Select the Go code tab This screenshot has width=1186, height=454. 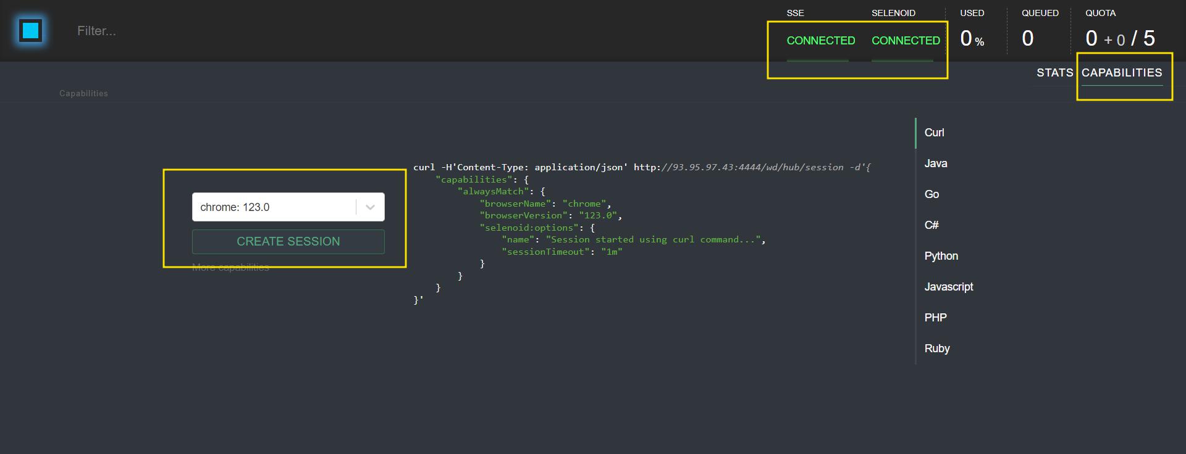tap(932, 194)
